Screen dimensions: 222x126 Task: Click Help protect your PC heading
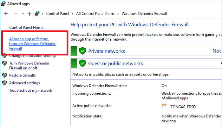coord(129,25)
